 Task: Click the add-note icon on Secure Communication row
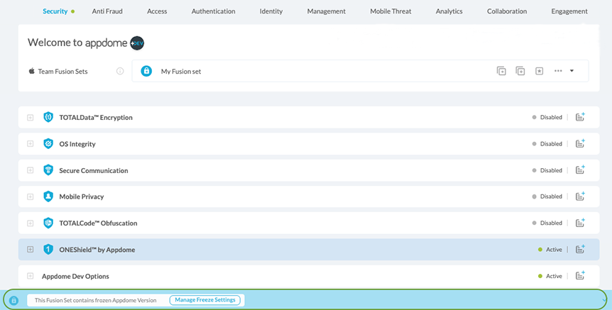pyautogui.click(x=580, y=170)
